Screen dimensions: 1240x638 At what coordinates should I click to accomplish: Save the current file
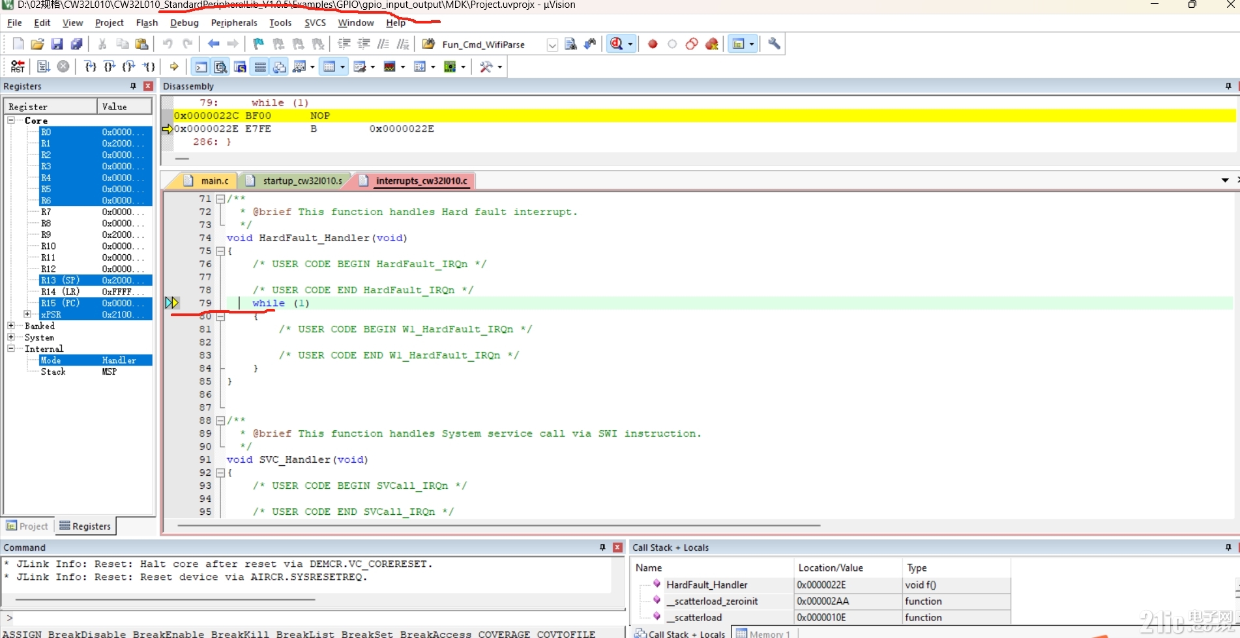pyautogui.click(x=57, y=44)
